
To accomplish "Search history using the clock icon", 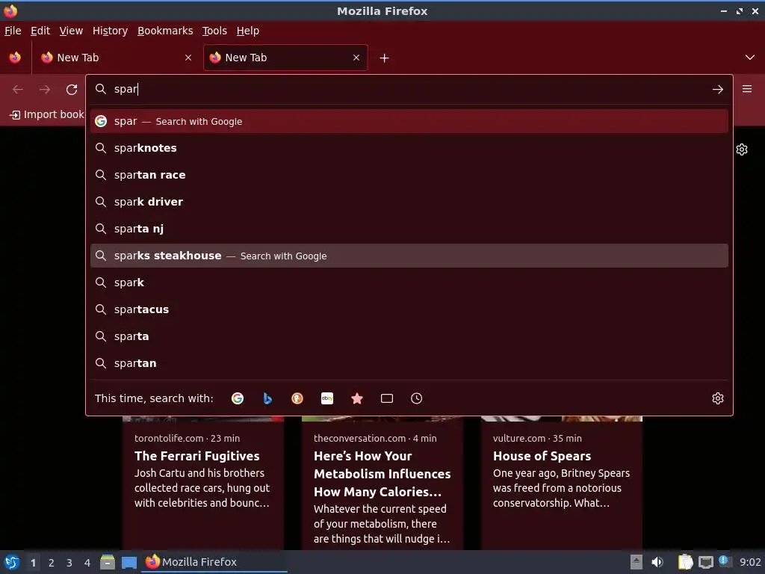I will coord(417,398).
